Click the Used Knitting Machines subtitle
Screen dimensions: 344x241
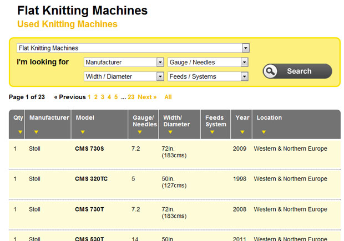[67, 24]
